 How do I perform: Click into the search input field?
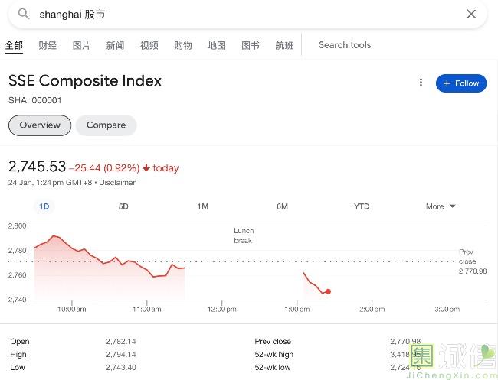pyautogui.click(x=245, y=14)
